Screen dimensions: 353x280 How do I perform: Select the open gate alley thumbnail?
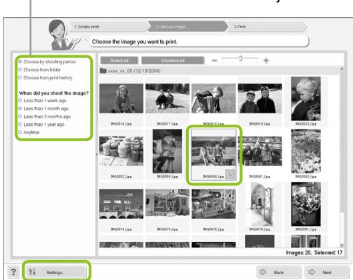click(260, 204)
